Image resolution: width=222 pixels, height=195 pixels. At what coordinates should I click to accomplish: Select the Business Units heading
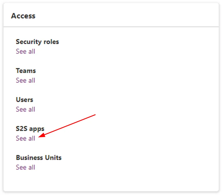(x=39, y=158)
